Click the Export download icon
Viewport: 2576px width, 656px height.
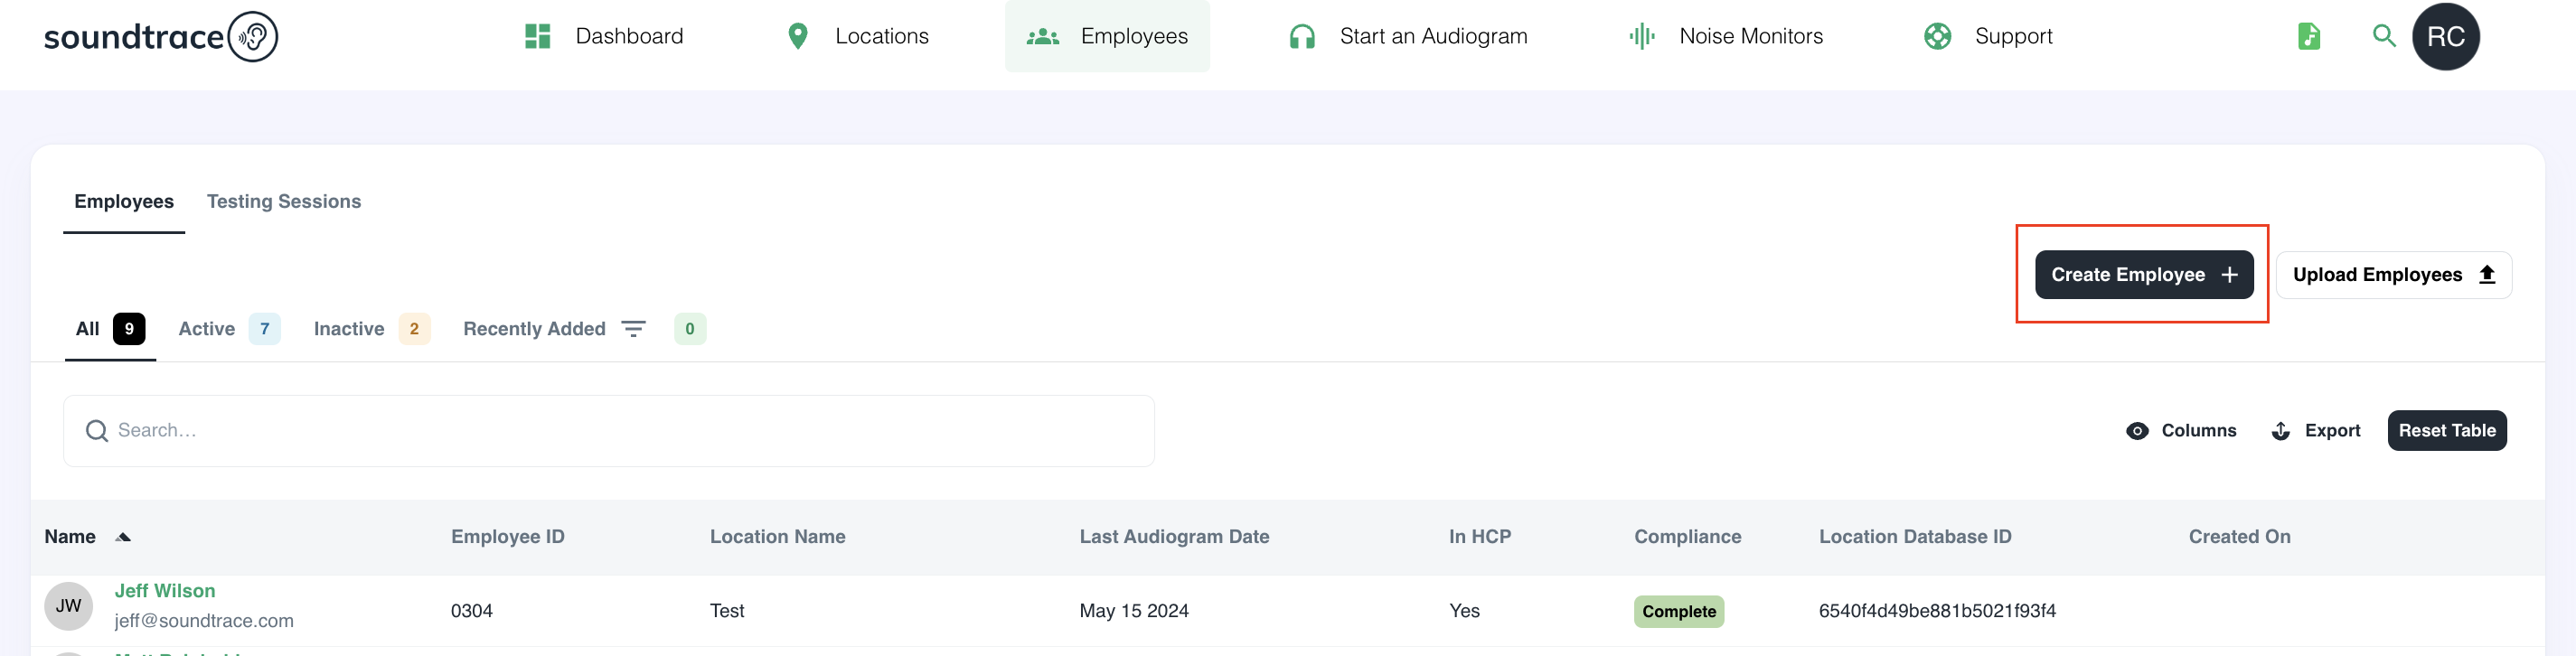[2281, 431]
